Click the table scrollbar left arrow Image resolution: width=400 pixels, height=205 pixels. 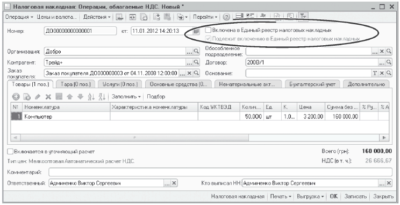(x=15, y=138)
